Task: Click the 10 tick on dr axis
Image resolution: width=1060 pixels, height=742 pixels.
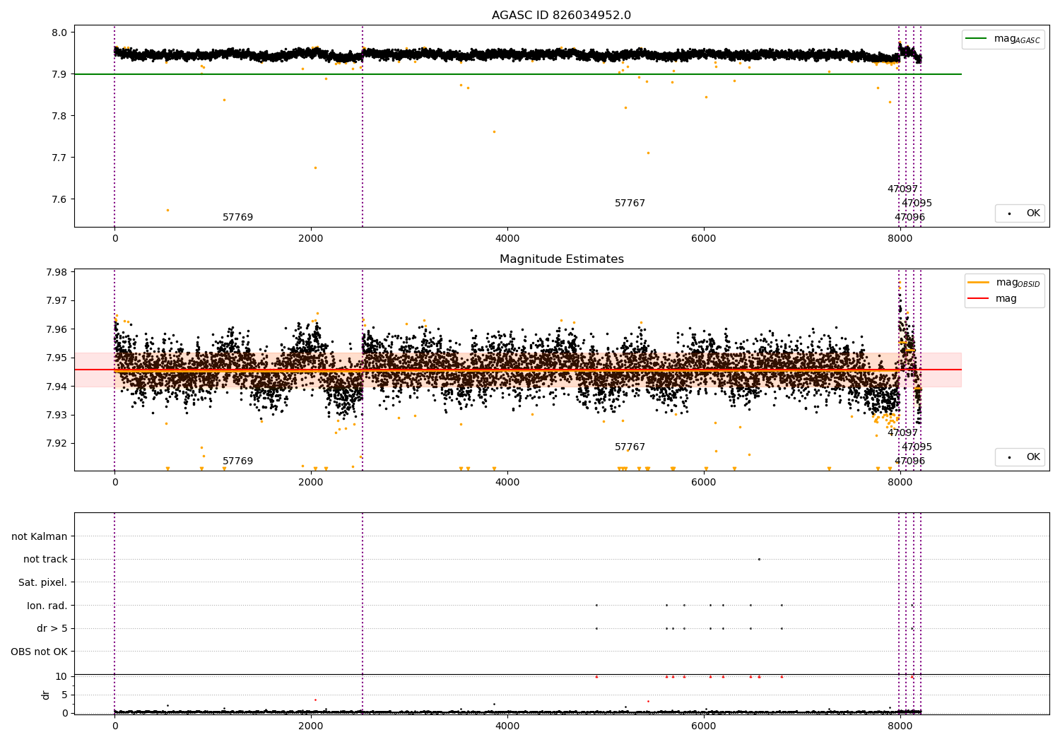Action: click(x=61, y=676)
